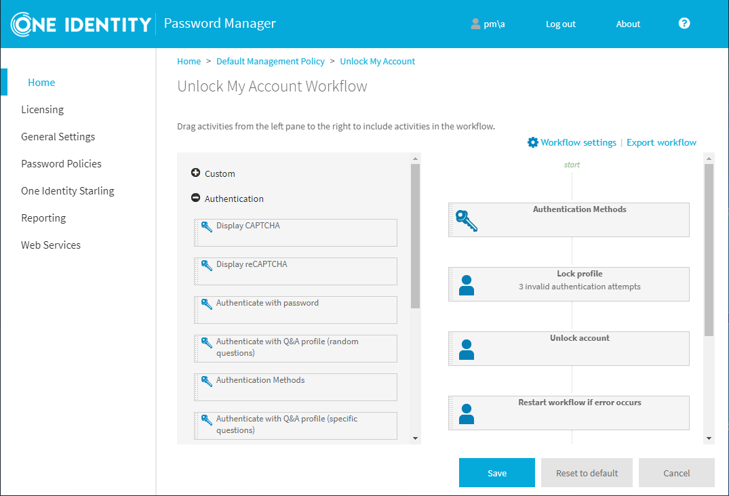This screenshot has width=729, height=496.
Task: Click key icon on Q&A profile (random questions)
Action: tap(206, 342)
